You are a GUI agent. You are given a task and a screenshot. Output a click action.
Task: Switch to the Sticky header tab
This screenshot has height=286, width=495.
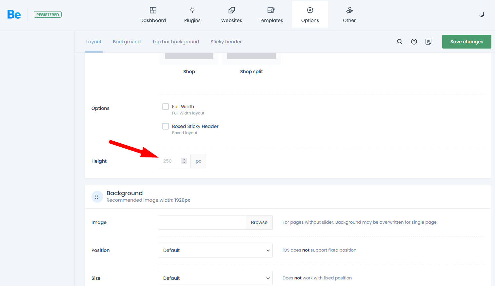pyautogui.click(x=226, y=42)
